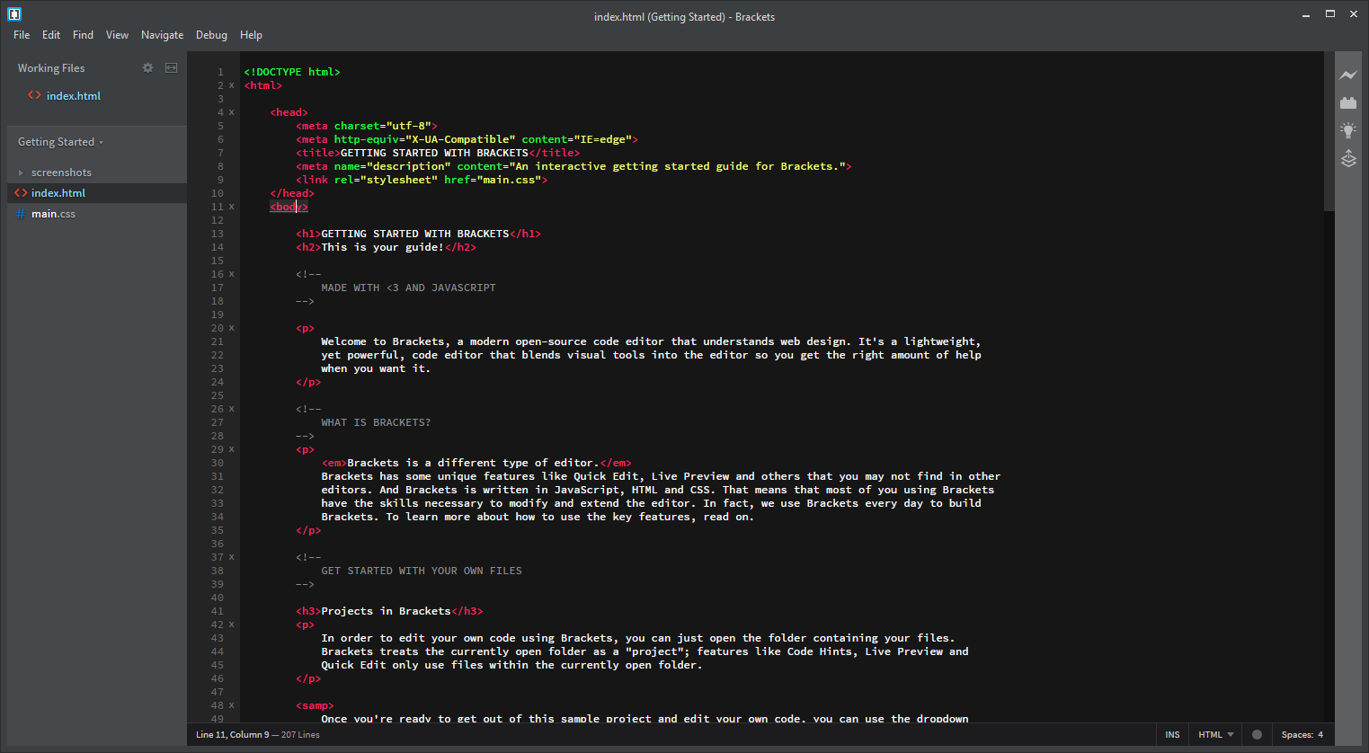Toggle INS insert/overwrite mode
Image resolution: width=1369 pixels, height=753 pixels.
coord(1172,734)
